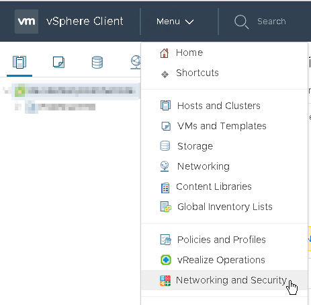Click the Menu chevron arrow
The width and height of the screenshot is (311, 305).
189,22
